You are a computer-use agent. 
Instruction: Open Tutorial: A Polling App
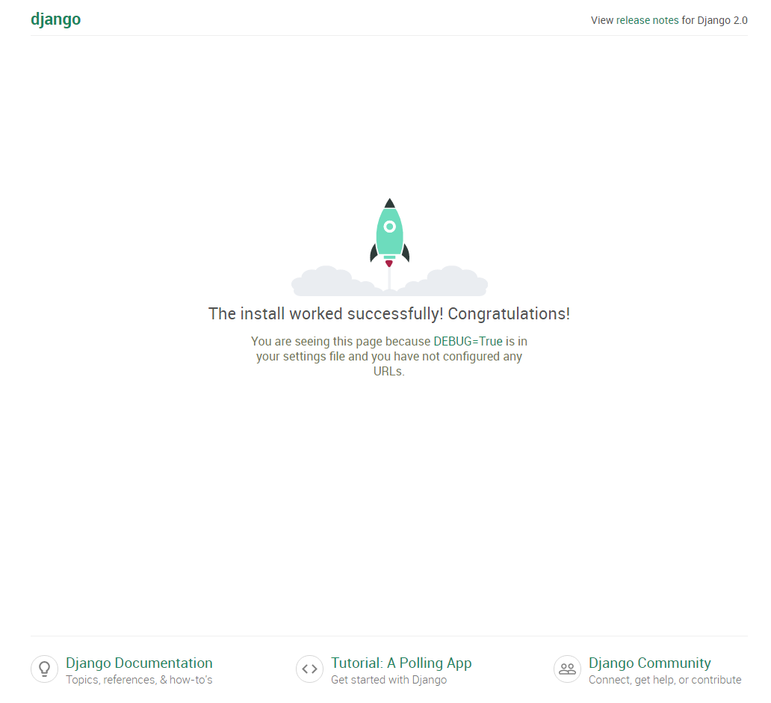(x=401, y=663)
